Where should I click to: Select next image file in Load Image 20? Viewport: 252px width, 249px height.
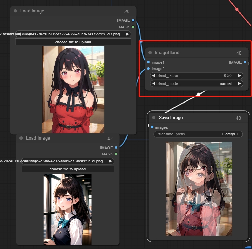(128, 34)
